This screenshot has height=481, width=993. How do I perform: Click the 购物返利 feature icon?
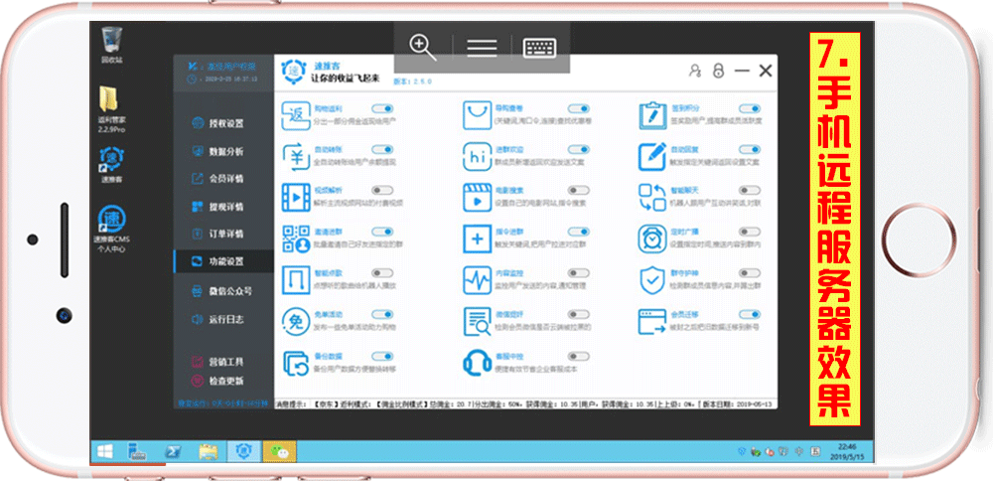(x=295, y=116)
